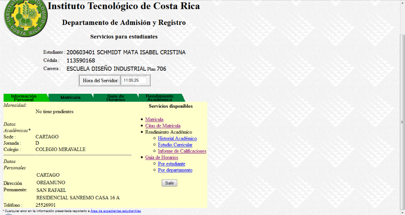Image resolution: width=405 pixels, height=215 pixels.
Task: Click the 'Servicios para estudiantes' heading
Action: tap(124, 37)
